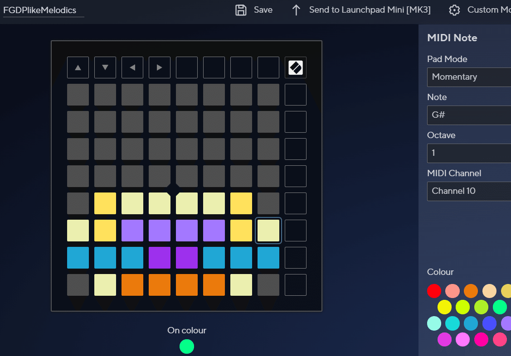511x356 pixels.
Task: Select pale yellow pad right of orange pads
Action: click(x=241, y=285)
